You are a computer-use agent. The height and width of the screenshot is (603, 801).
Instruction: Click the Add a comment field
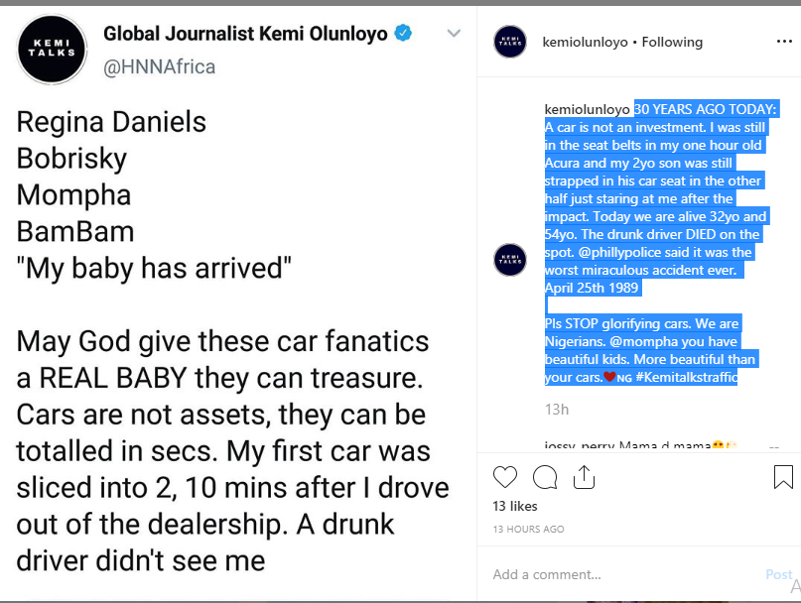615,574
